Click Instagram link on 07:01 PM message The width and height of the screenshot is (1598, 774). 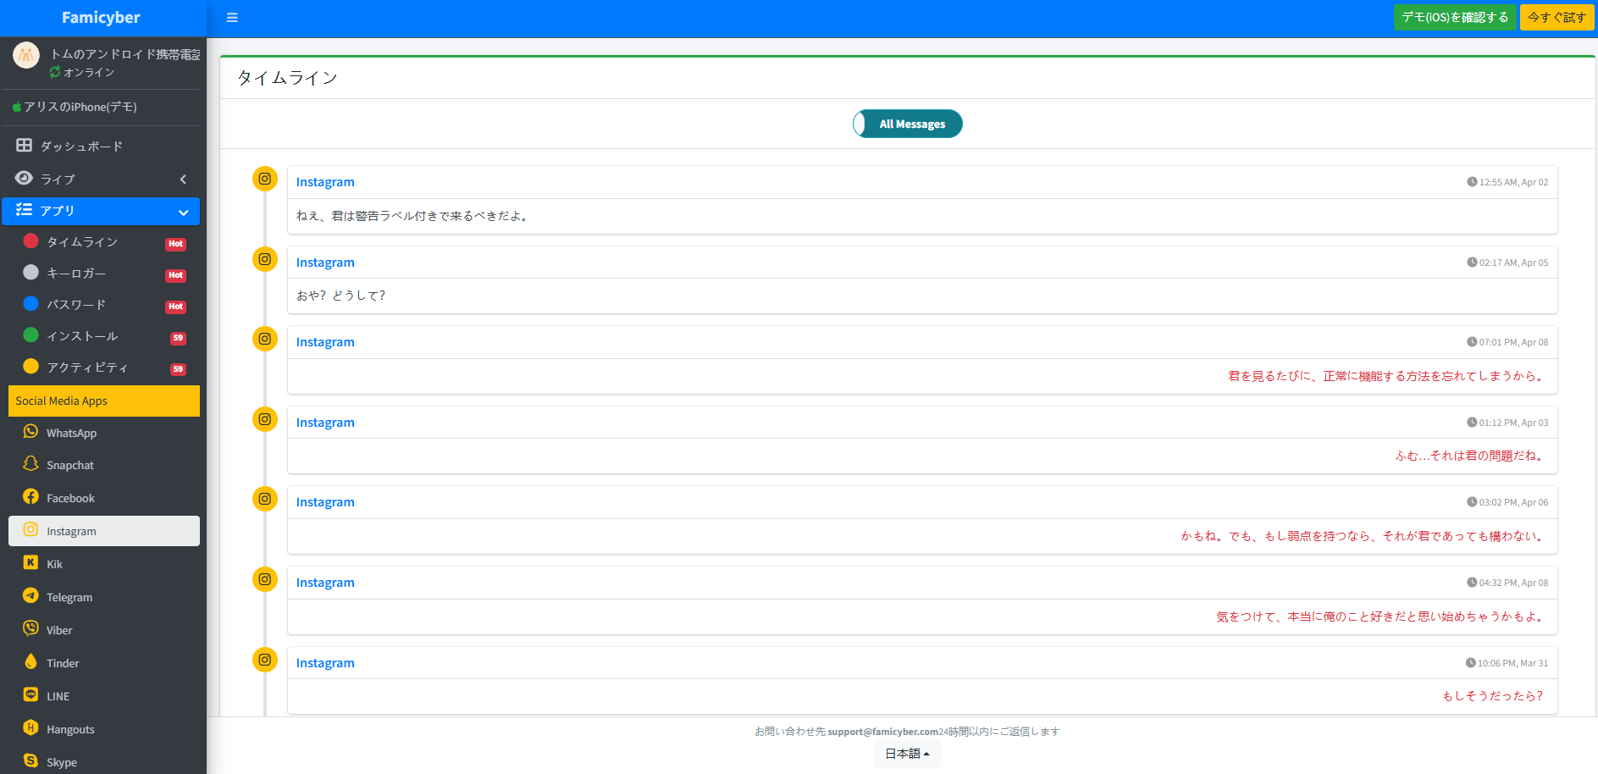(325, 342)
